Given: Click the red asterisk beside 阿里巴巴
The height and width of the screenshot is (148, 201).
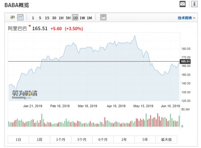Looking at the screenshot, I should (29, 26).
